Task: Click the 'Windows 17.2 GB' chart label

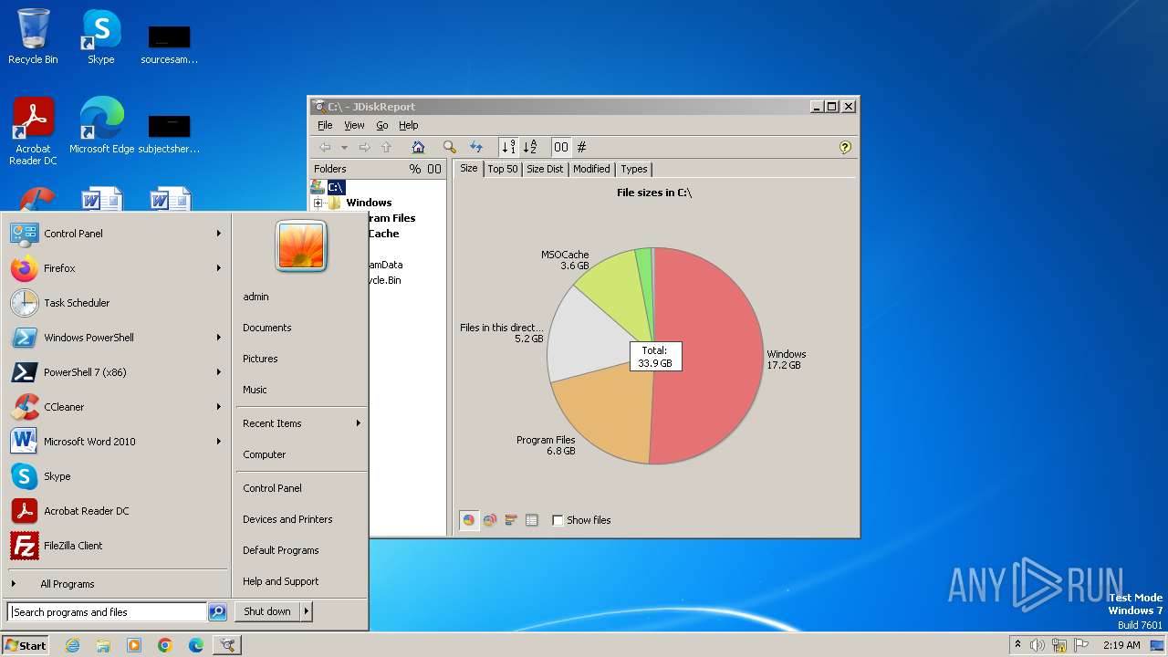Action: (x=786, y=360)
